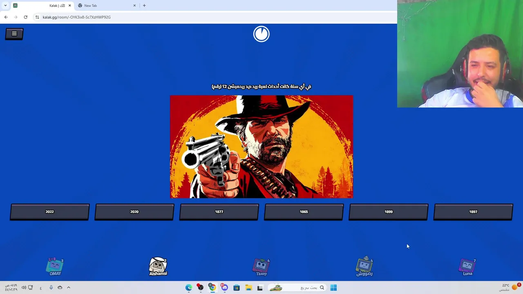Go forward with the browser arrow
523x294 pixels.
(16, 17)
